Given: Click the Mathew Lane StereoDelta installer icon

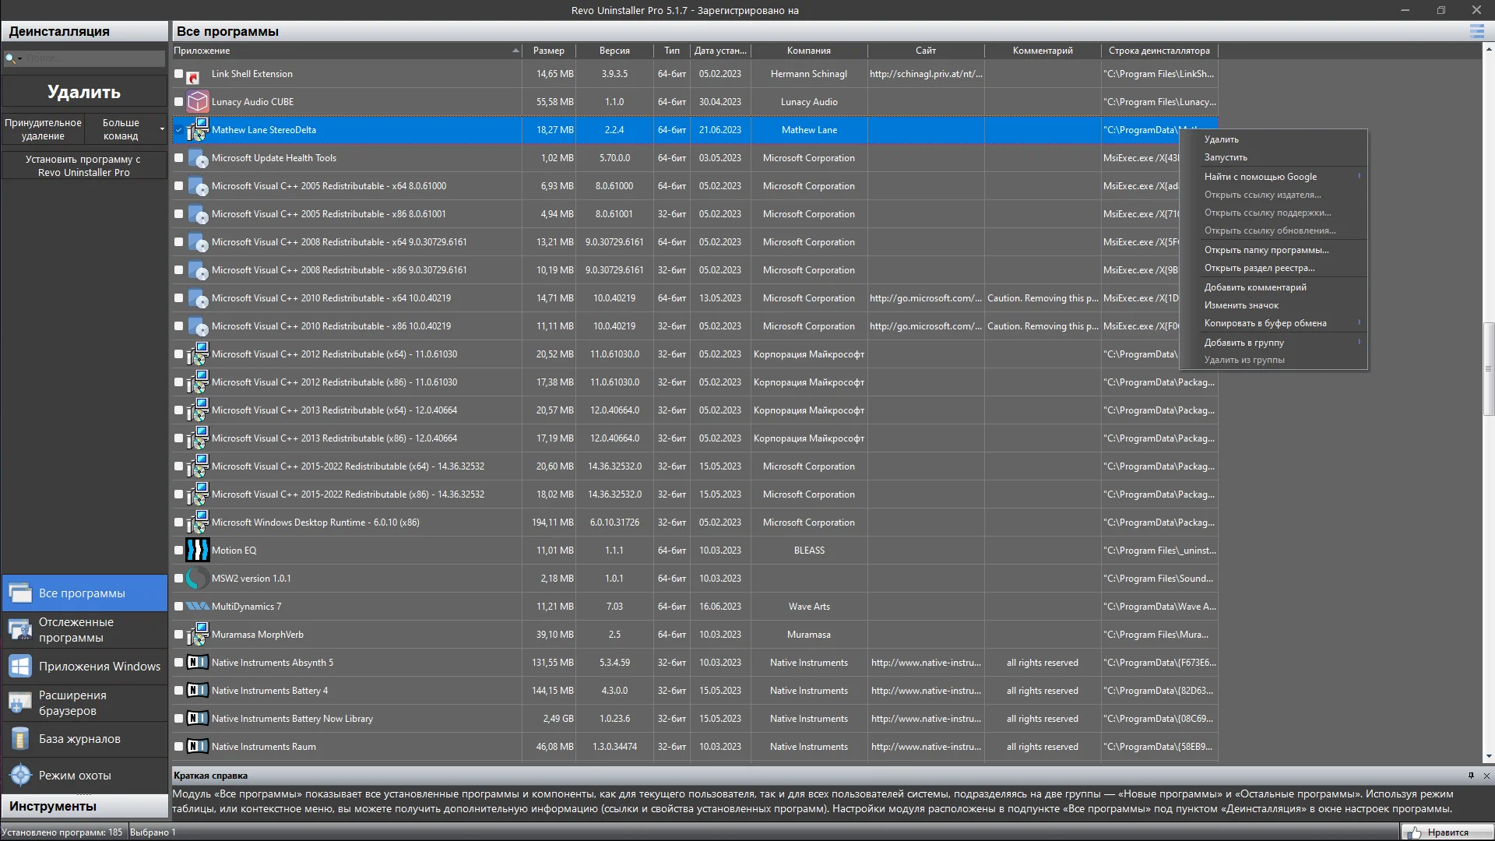Looking at the screenshot, I should tap(198, 130).
